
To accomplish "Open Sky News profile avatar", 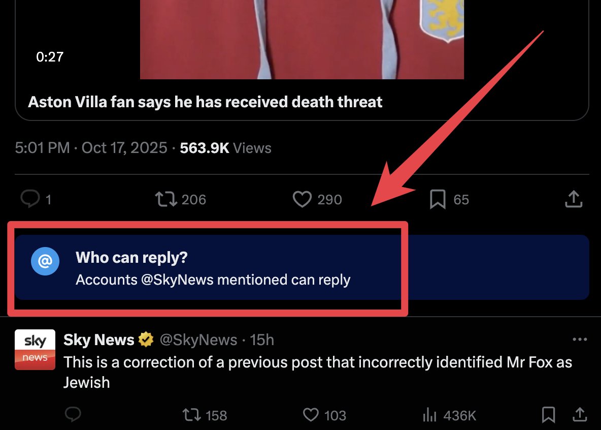I will pyautogui.click(x=35, y=349).
